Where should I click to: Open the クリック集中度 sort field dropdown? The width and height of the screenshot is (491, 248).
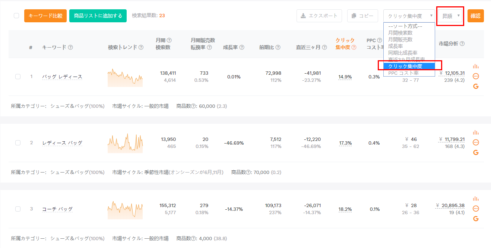tap(409, 16)
